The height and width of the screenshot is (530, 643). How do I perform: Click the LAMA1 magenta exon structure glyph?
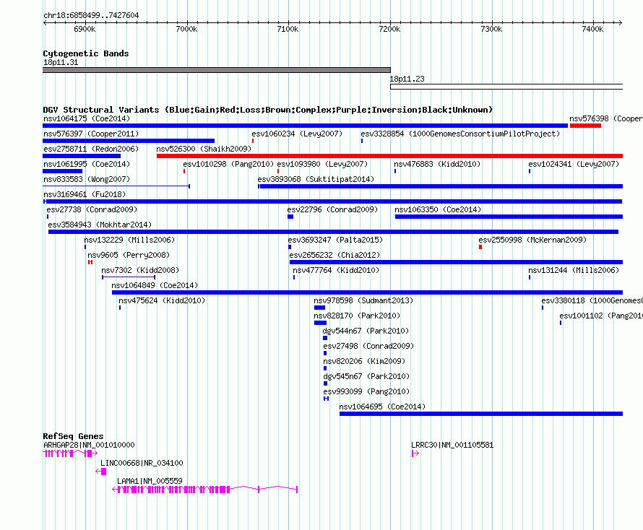205,489
